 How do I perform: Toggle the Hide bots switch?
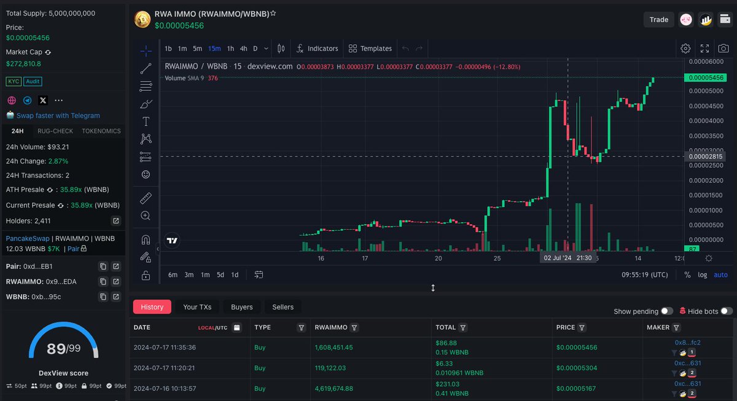pyautogui.click(x=727, y=311)
